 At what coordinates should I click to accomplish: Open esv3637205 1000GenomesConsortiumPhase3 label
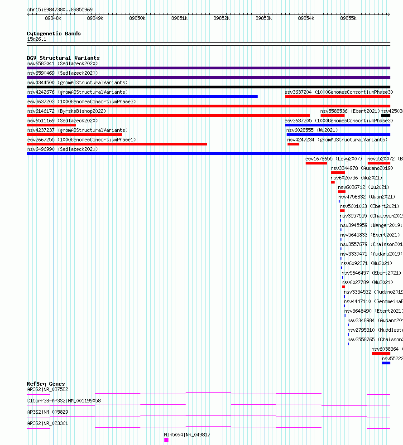coord(339,121)
